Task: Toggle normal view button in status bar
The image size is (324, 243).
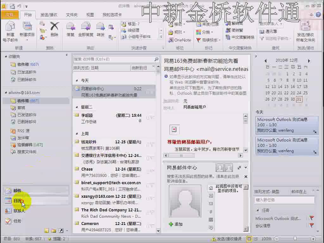Action: 249,239
